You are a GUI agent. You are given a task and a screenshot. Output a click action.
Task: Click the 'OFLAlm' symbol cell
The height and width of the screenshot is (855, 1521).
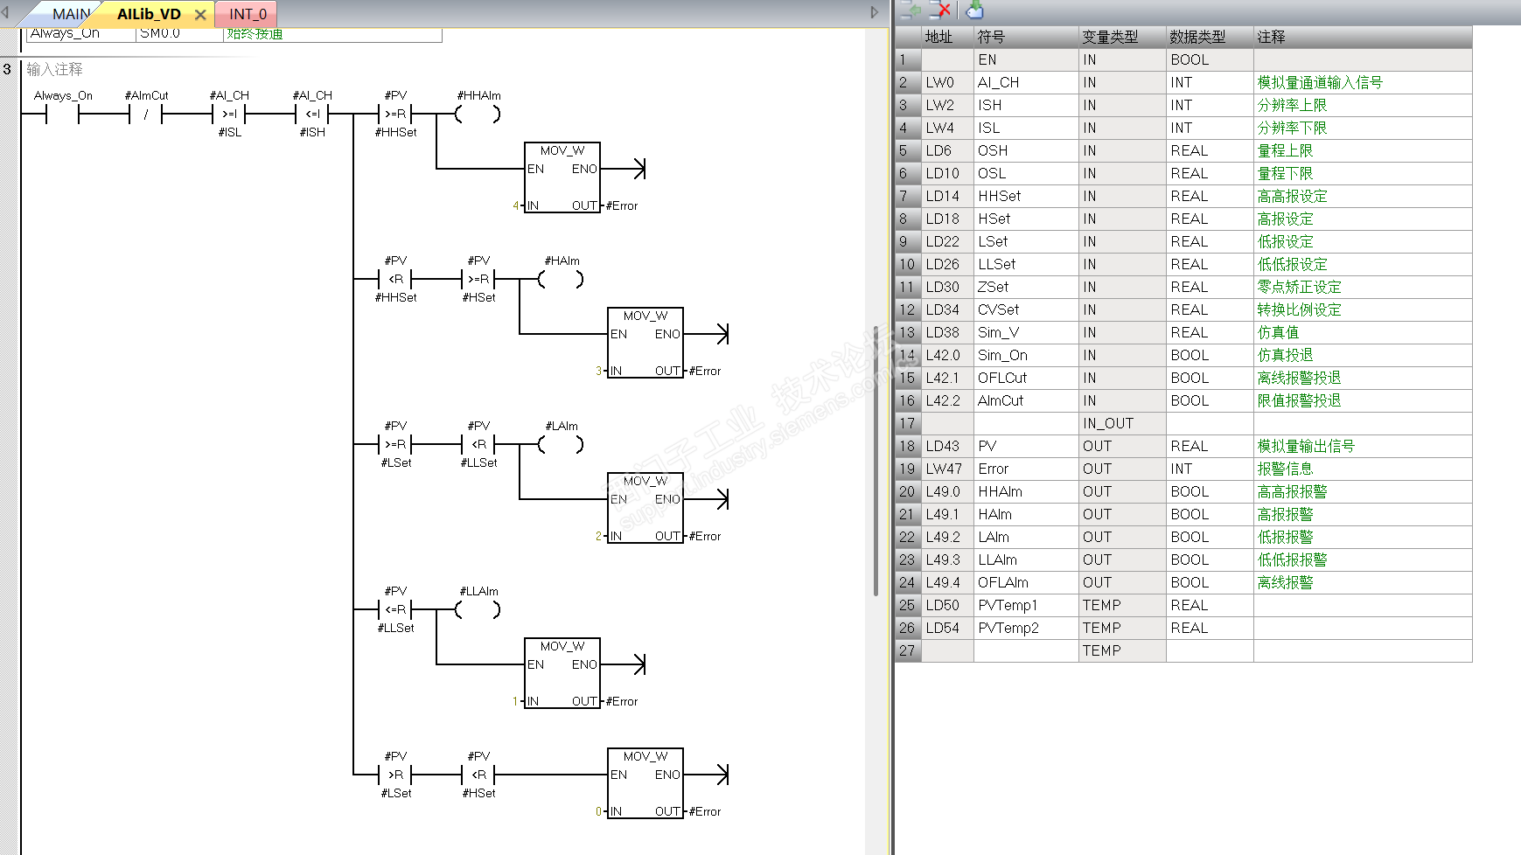pyautogui.click(x=1026, y=582)
